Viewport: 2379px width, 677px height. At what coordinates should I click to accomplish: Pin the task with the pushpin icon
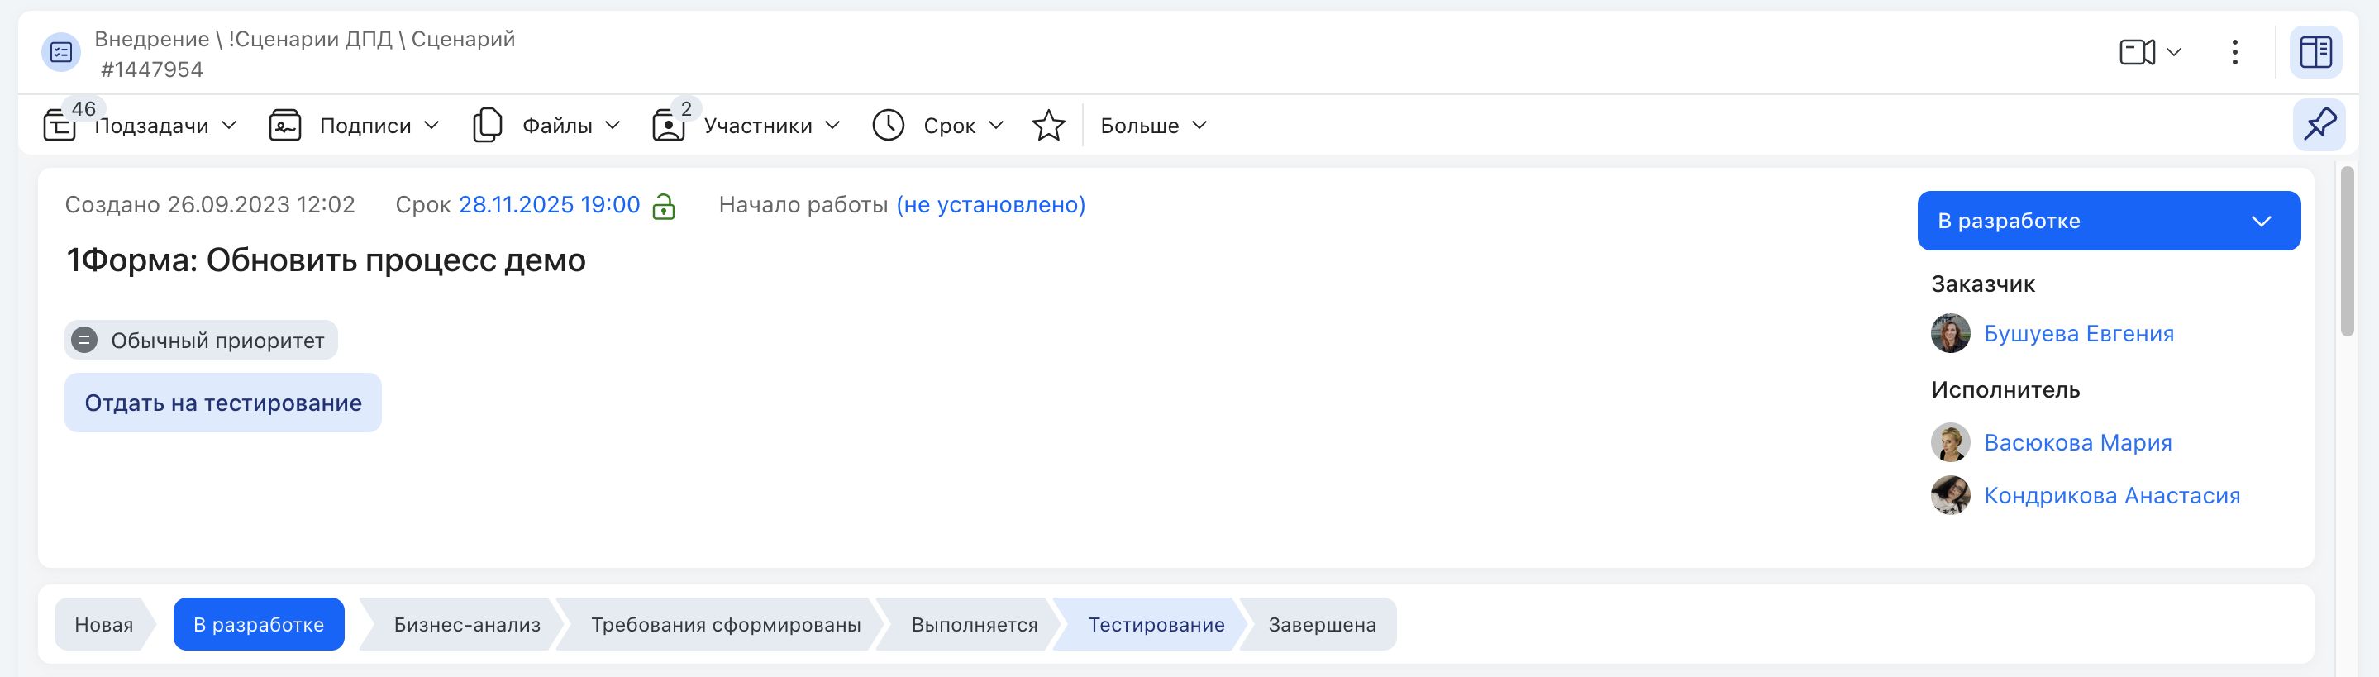coord(2319,125)
